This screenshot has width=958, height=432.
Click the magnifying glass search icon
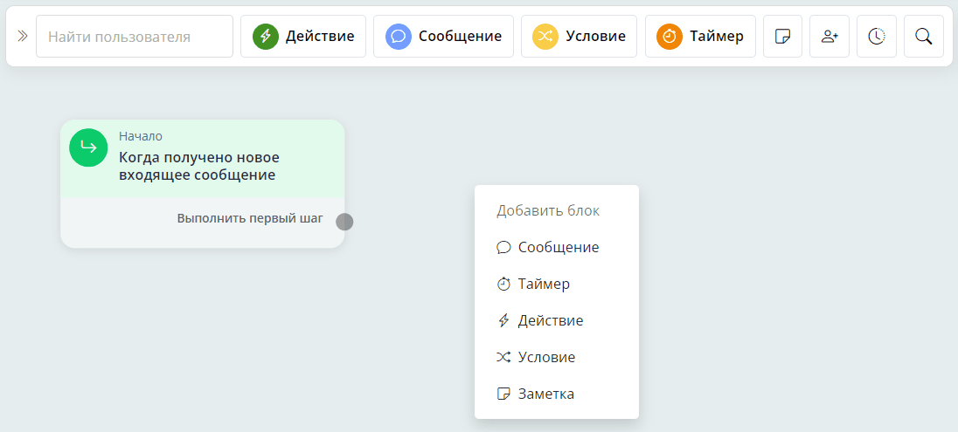coord(923,37)
